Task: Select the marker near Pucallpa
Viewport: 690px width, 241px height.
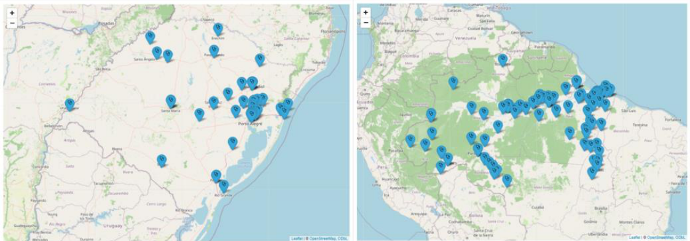Action: 410,140
